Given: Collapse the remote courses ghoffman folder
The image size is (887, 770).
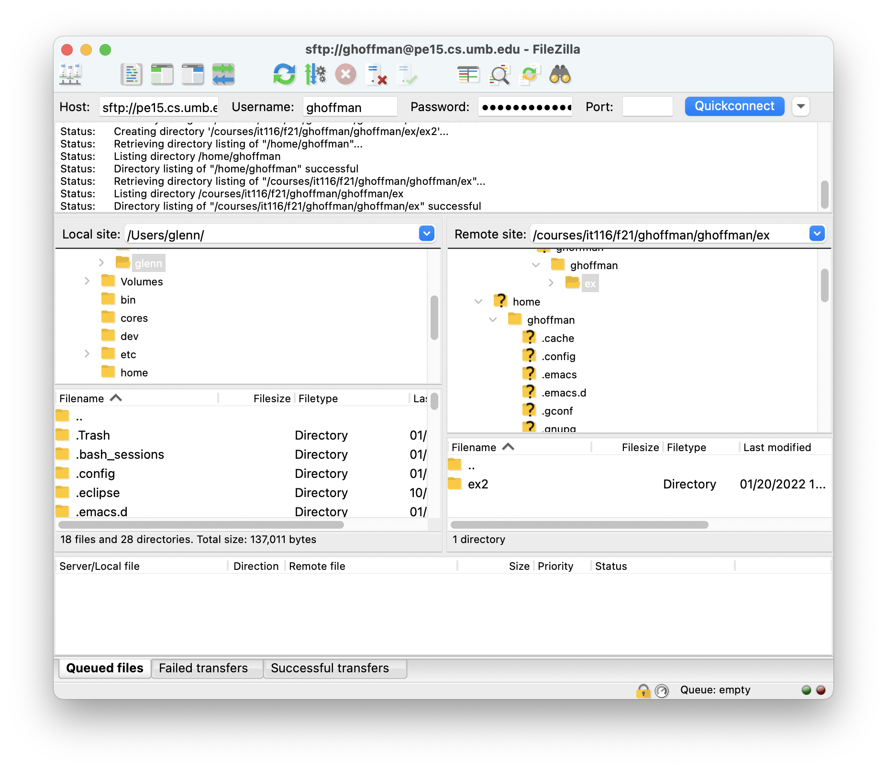Looking at the screenshot, I should pyautogui.click(x=536, y=265).
